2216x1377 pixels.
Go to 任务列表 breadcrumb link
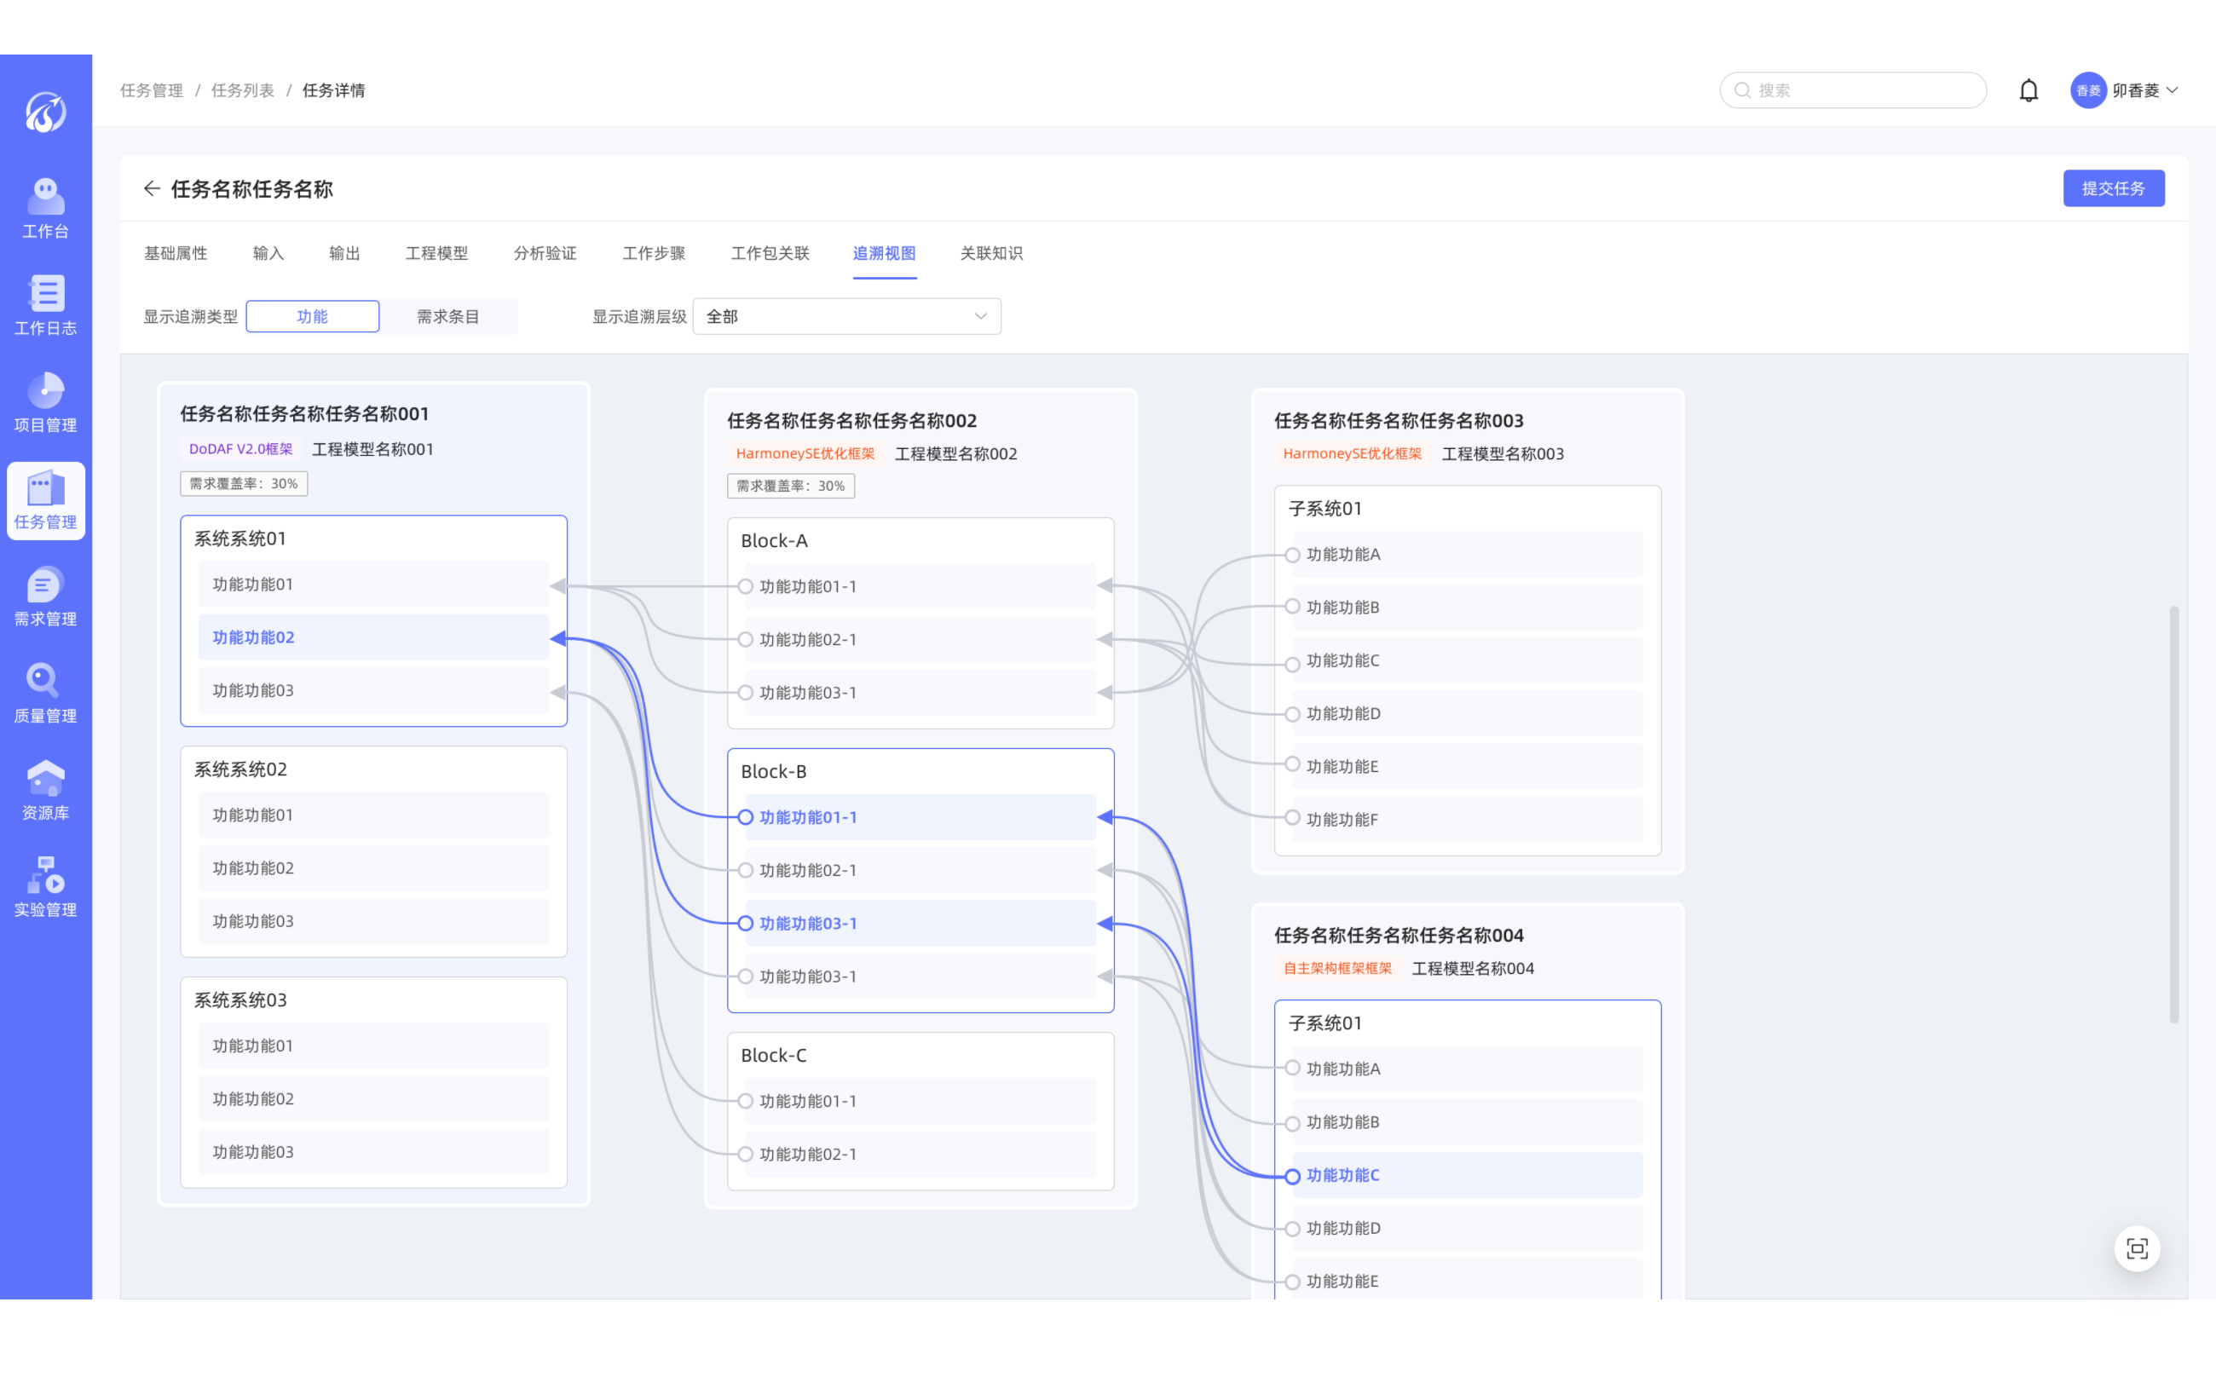coord(242,90)
